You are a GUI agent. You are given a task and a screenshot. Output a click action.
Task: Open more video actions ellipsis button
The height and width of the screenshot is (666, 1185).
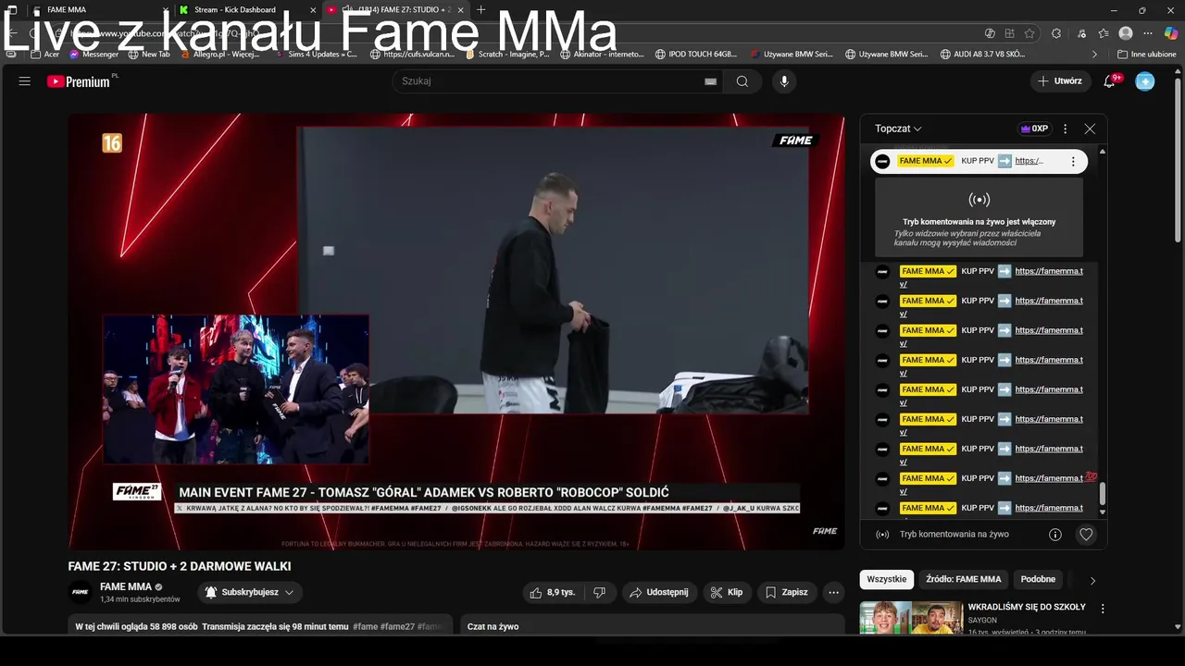click(x=833, y=593)
